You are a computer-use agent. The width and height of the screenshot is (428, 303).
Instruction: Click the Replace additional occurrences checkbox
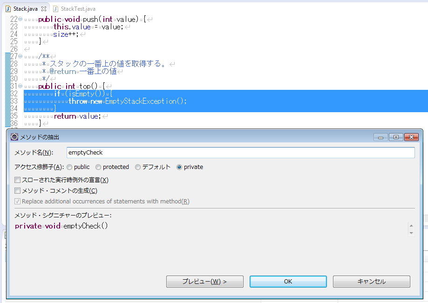click(18, 201)
